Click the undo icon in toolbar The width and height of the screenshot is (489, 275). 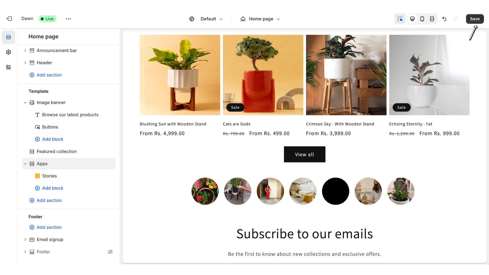[444, 19]
